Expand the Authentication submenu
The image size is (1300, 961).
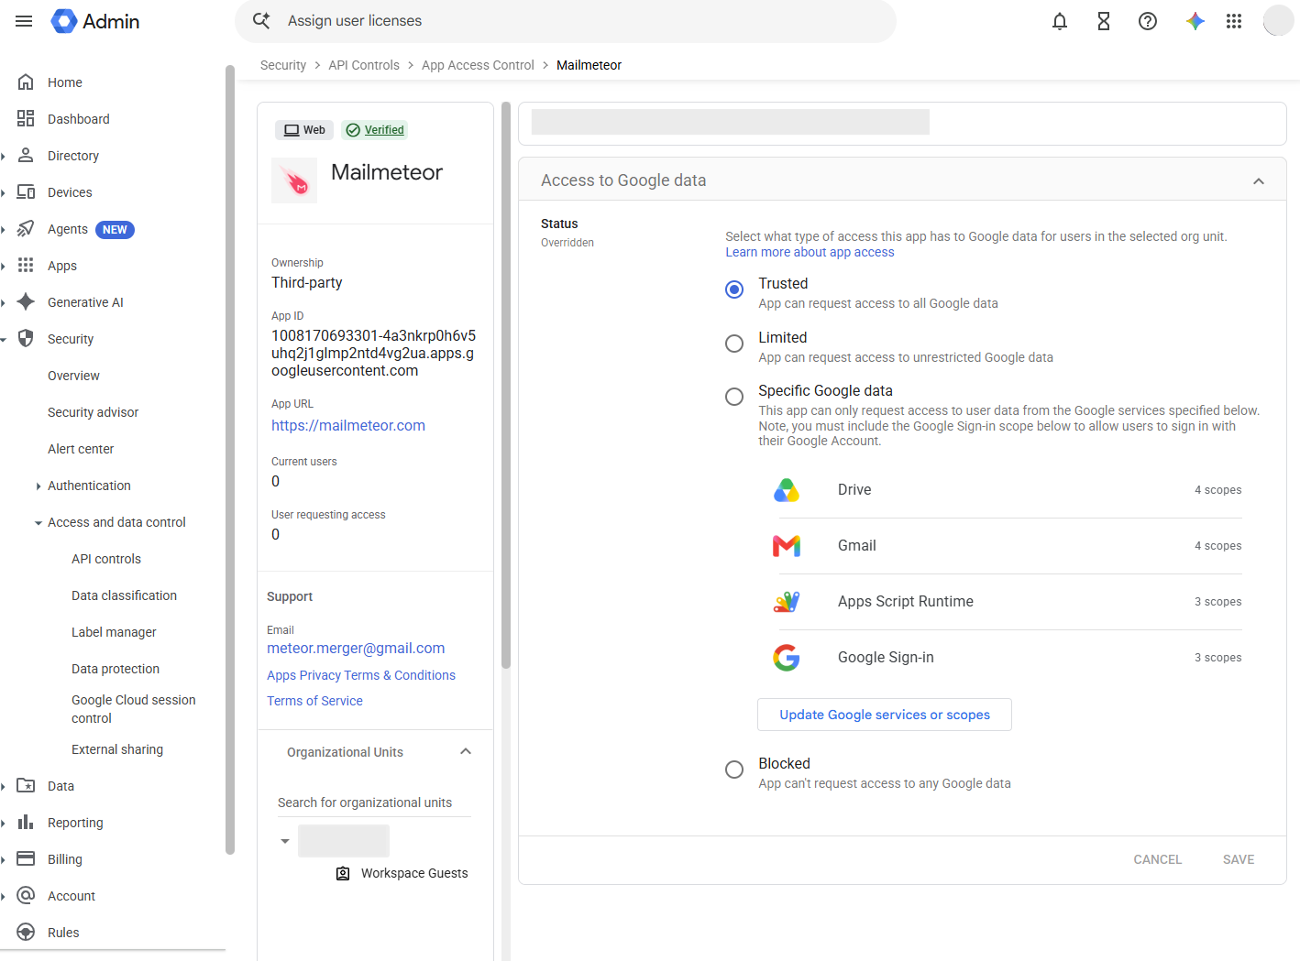[38, 486]
